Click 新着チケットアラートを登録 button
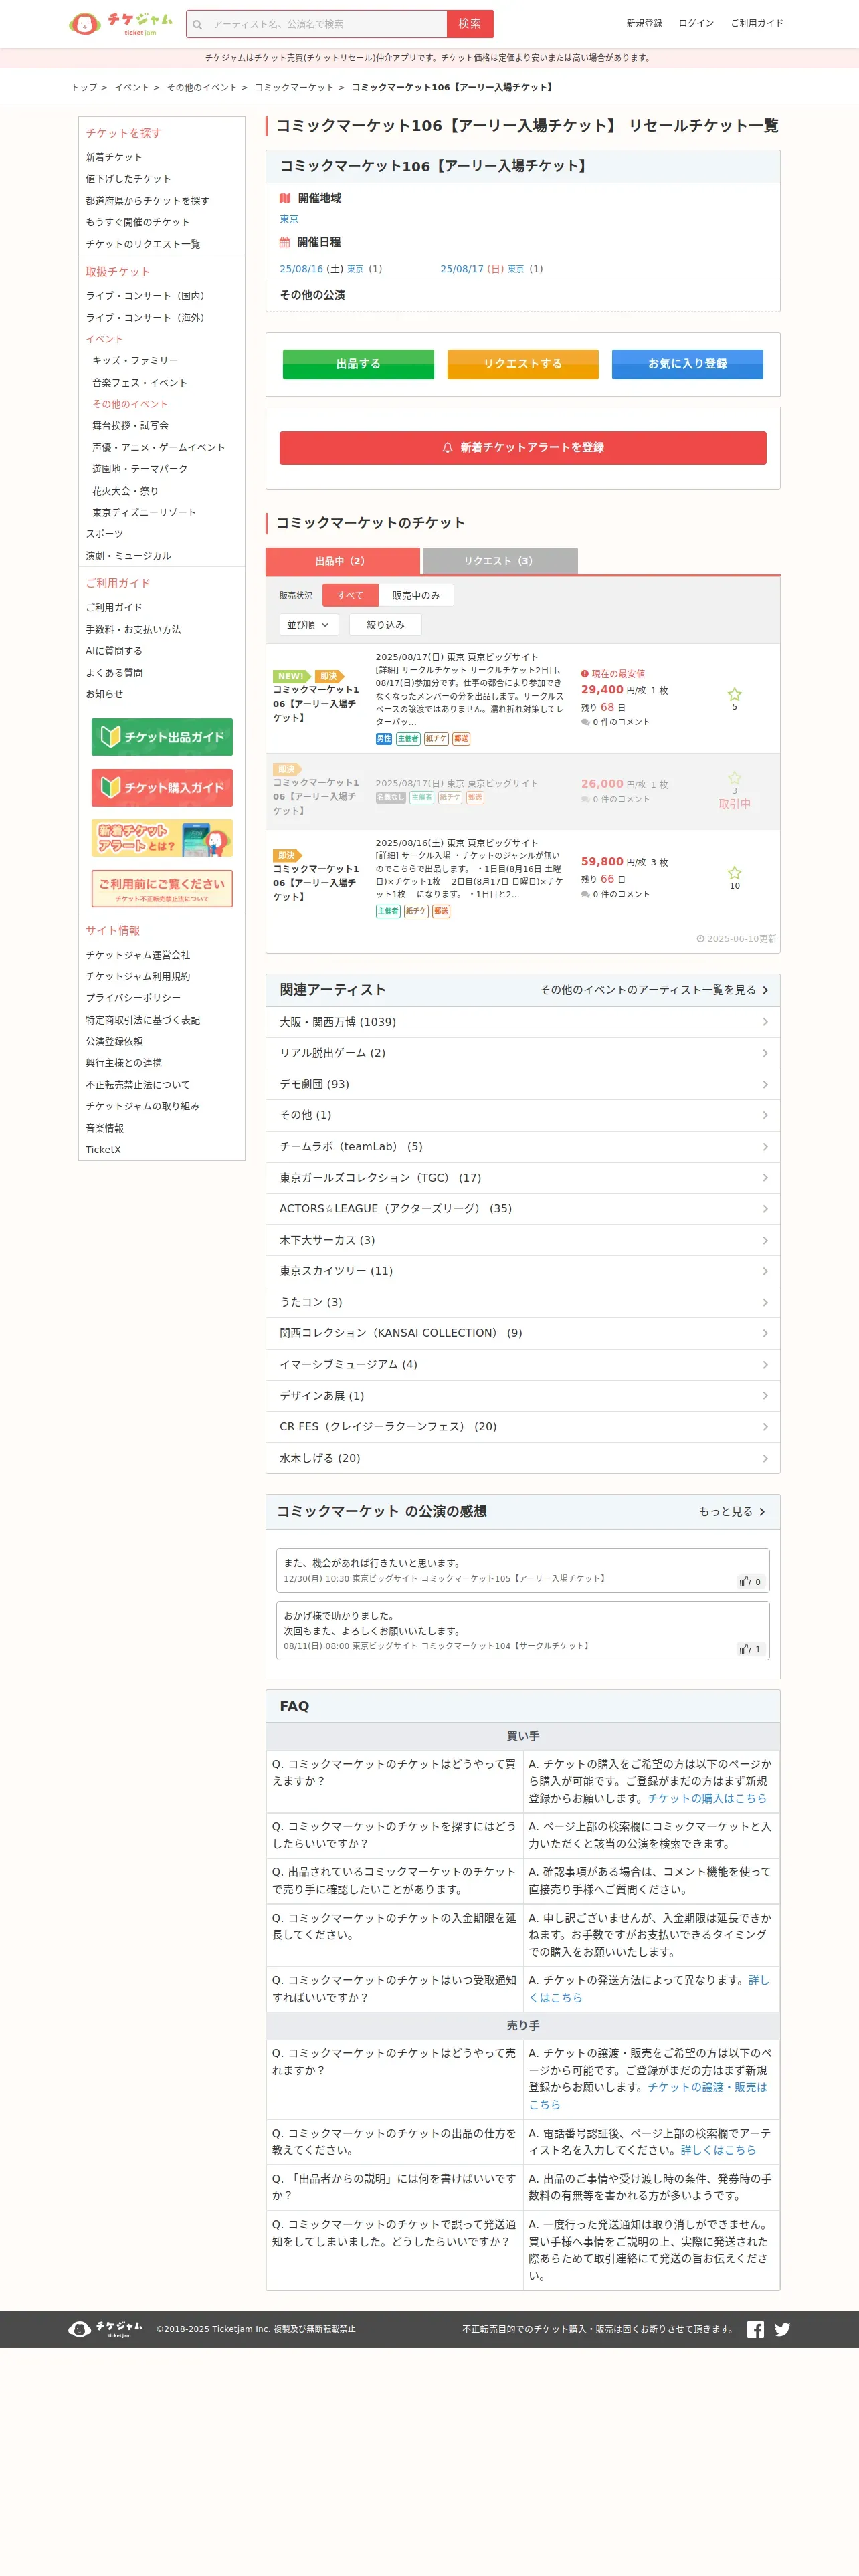This screenshot has width=859, height=2576. click(x=523, y=448)
